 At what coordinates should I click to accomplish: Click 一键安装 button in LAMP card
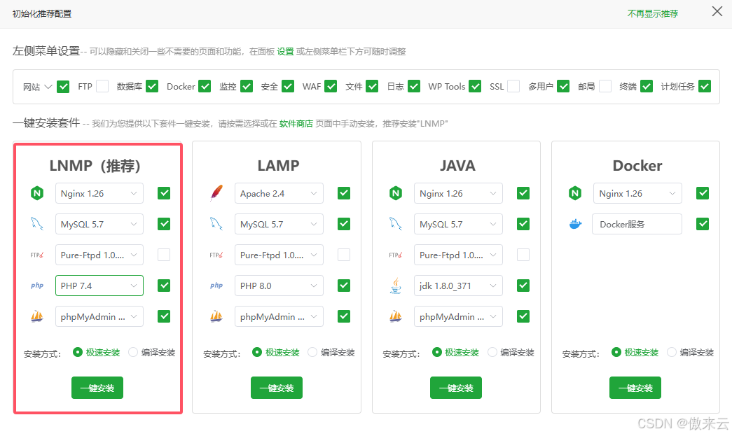click(x=277, y=388)
